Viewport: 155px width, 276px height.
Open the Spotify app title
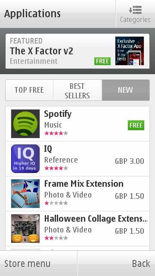(58, 114)
